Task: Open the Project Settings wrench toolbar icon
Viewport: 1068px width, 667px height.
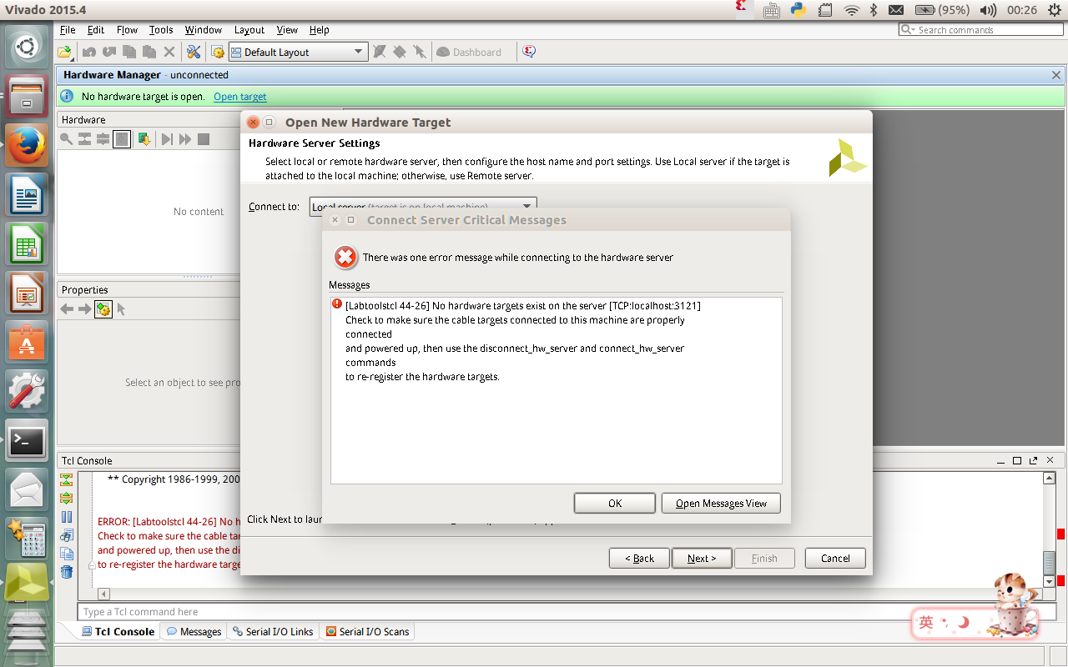Action: [194, 52]
